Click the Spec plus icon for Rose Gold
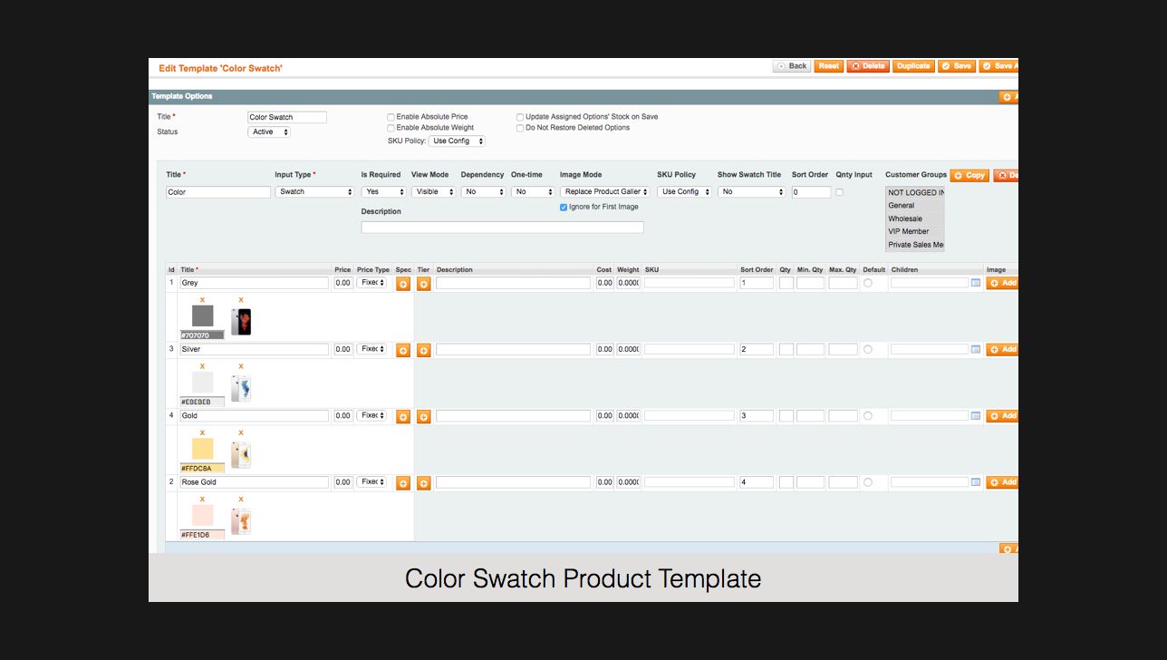The height and width of the screenshot is (660, 1167). [403, 483]
